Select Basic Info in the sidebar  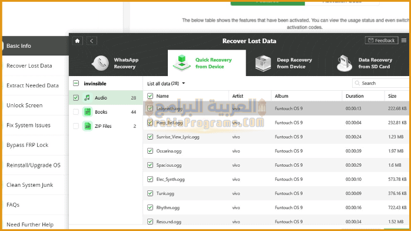click(x=35, y=45)
